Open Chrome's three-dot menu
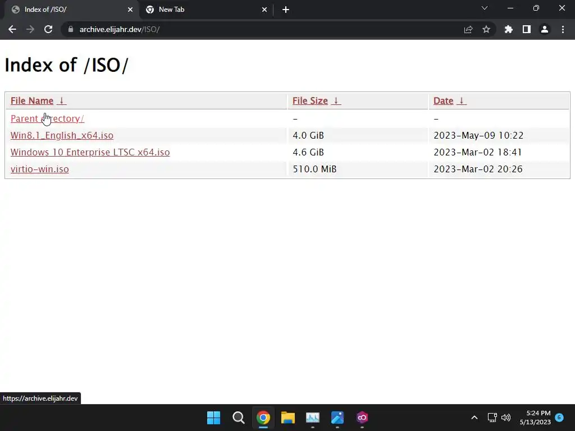This screenshot has height=431, width=575. coord(563,29)
